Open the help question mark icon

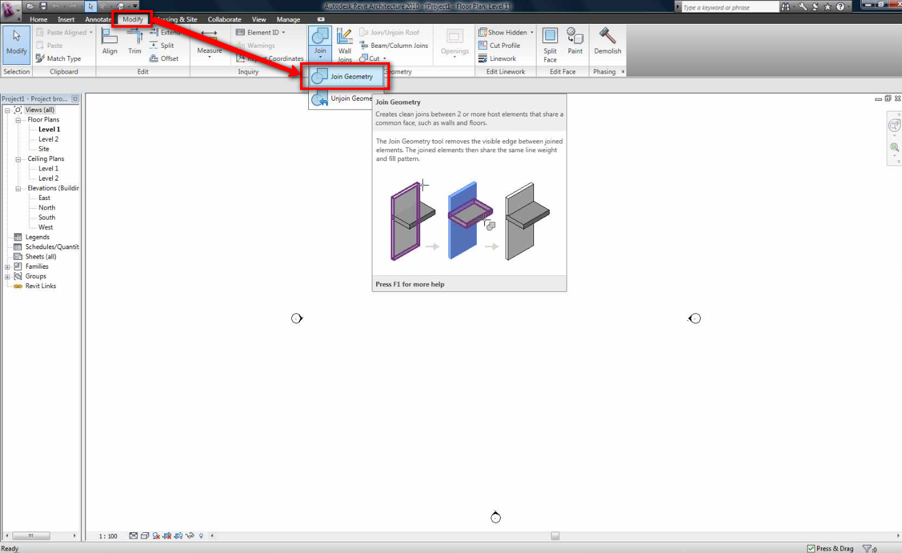(x=840, y=7)
